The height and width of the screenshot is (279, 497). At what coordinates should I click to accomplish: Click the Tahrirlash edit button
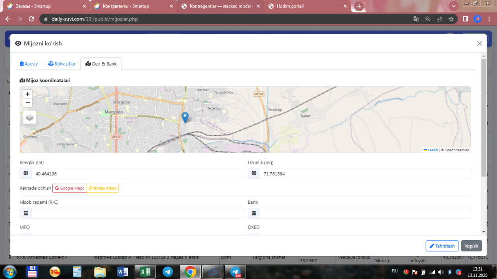[x=442, y=246]
